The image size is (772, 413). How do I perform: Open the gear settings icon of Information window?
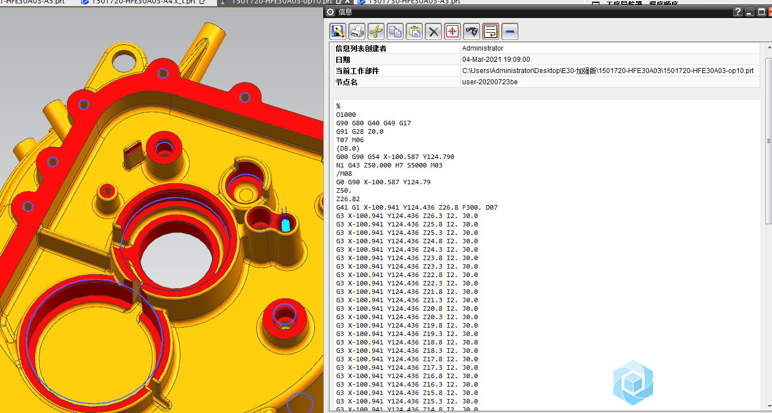pyautogui.click(x=331, y=12)
